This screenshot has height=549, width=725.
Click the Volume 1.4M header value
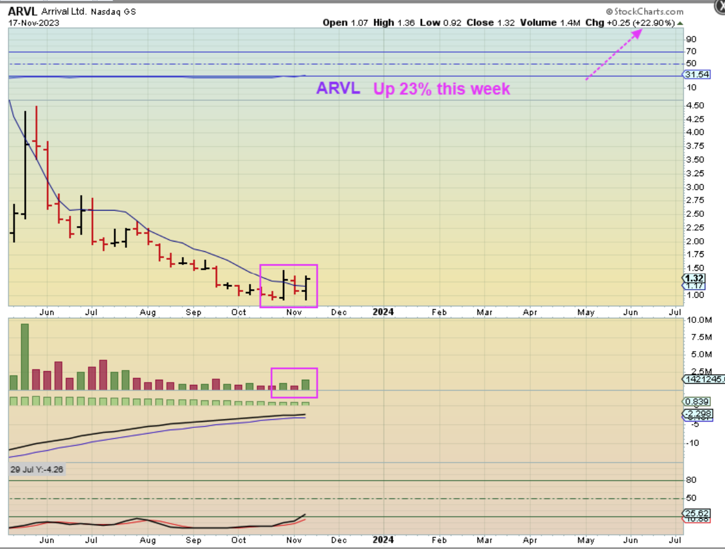550,23
